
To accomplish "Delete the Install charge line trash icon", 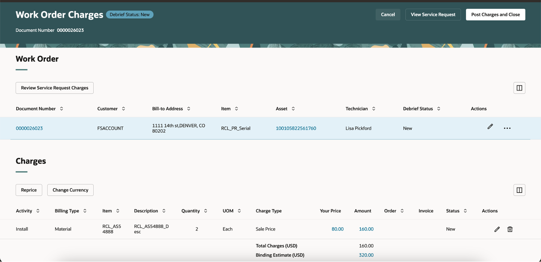I will [x=510, y=229].
